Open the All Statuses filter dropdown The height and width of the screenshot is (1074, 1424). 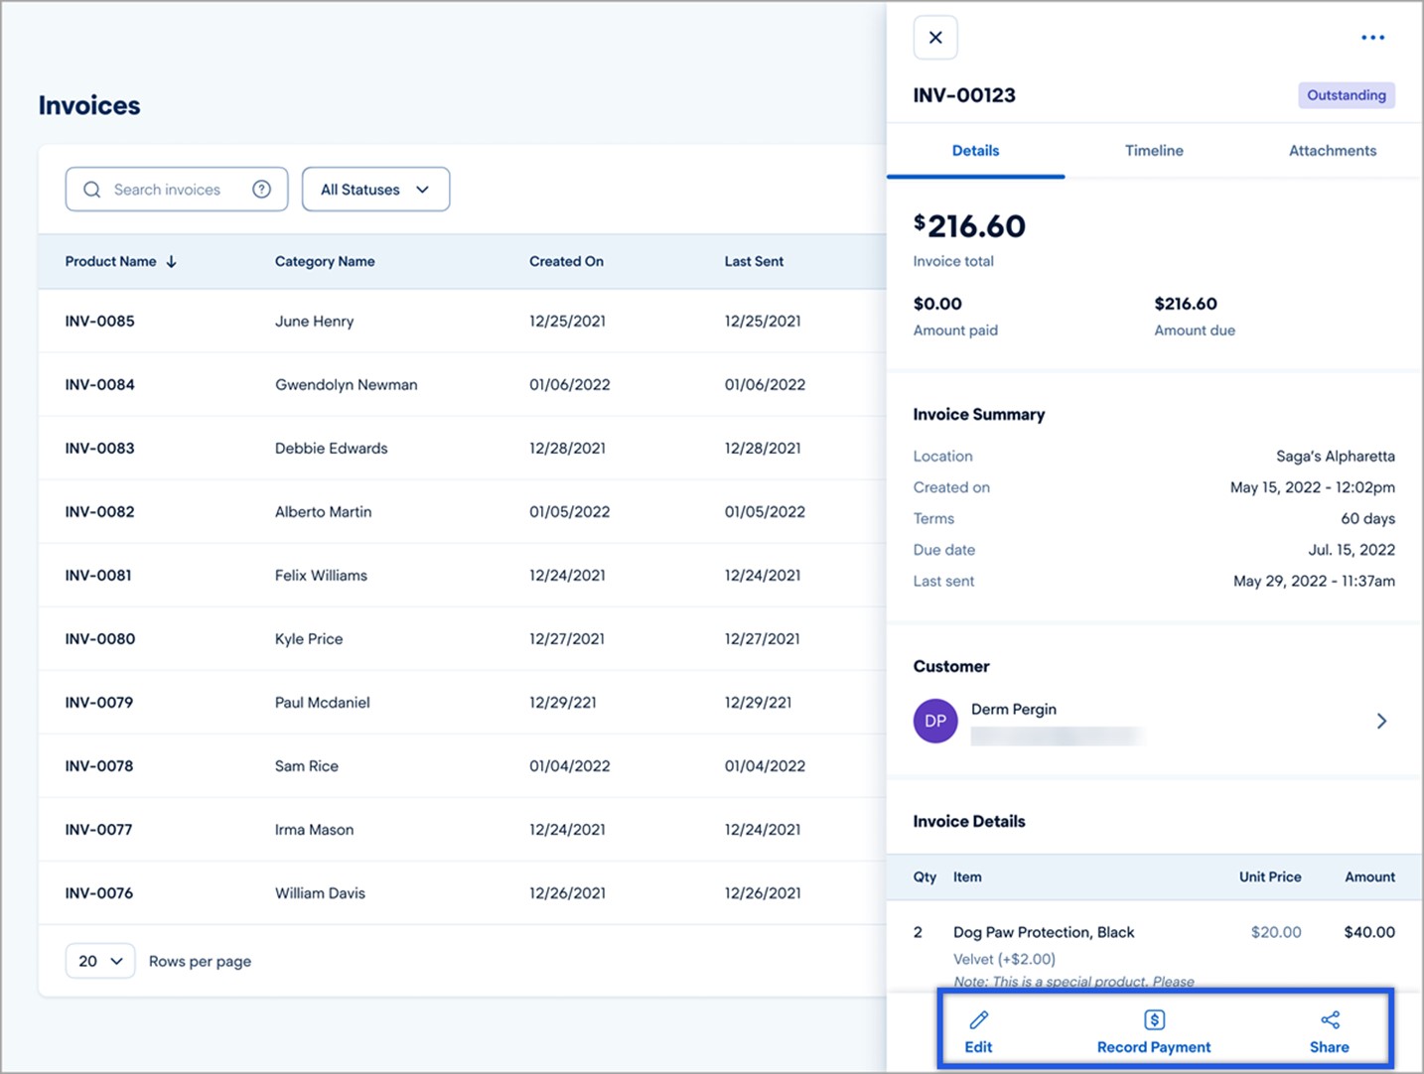click(x=375, y=190)
